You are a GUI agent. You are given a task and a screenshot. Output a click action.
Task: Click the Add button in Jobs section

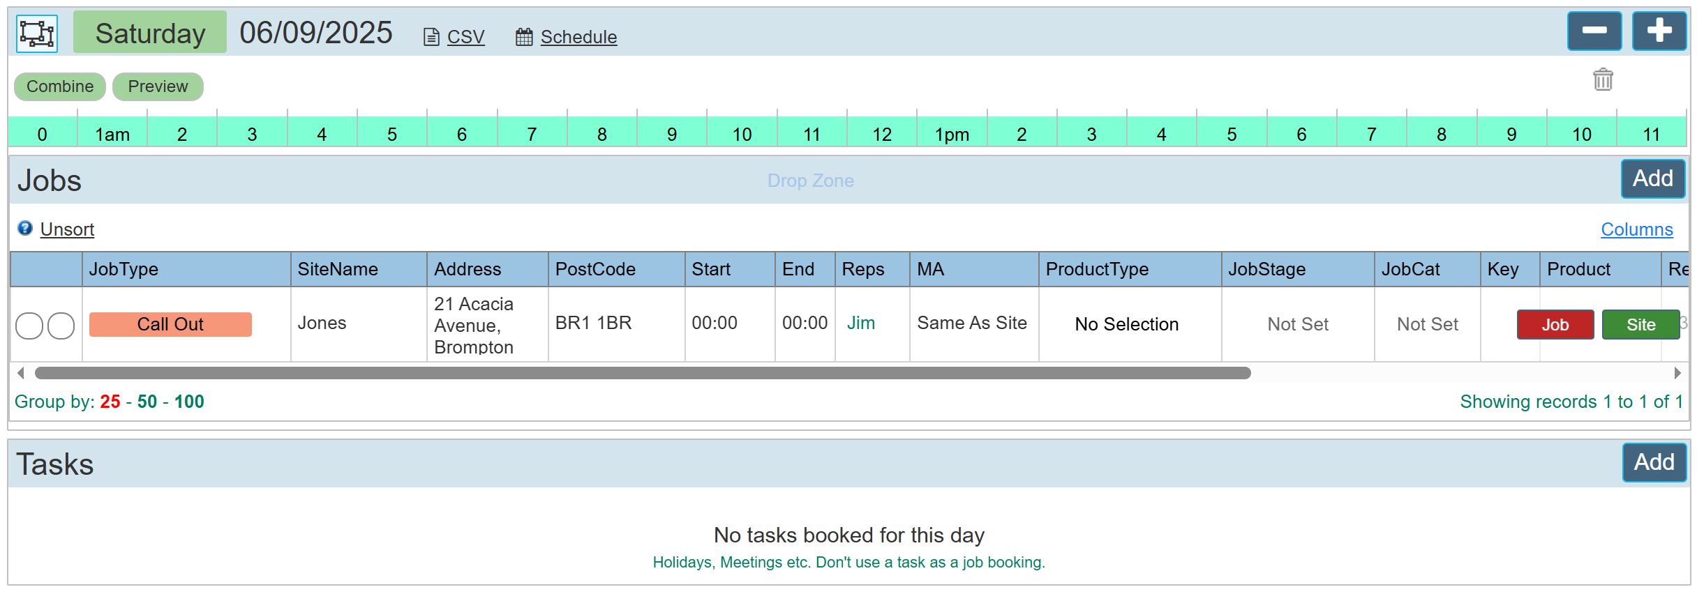point(1652,178)
